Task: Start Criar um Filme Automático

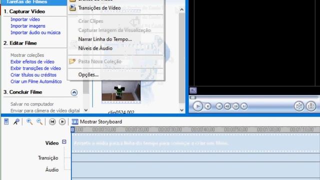Action: [x=36, y=81]
